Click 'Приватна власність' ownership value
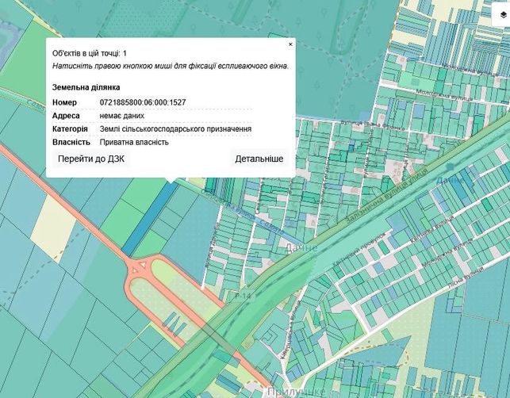 [x=134, y=143]
